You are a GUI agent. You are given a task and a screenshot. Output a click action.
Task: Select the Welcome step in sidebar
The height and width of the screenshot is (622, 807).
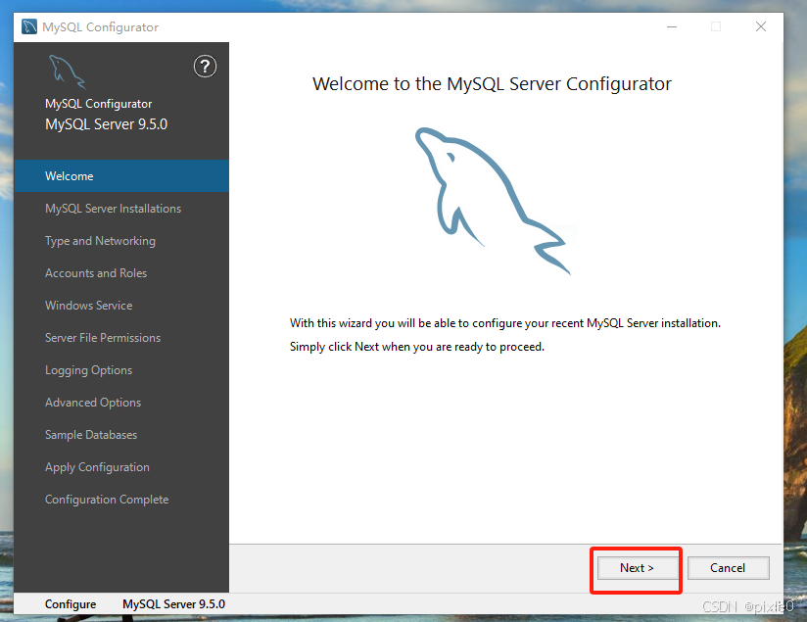coord(121,176)
